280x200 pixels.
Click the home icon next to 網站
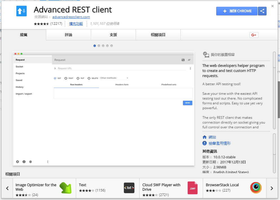[205, 137]
